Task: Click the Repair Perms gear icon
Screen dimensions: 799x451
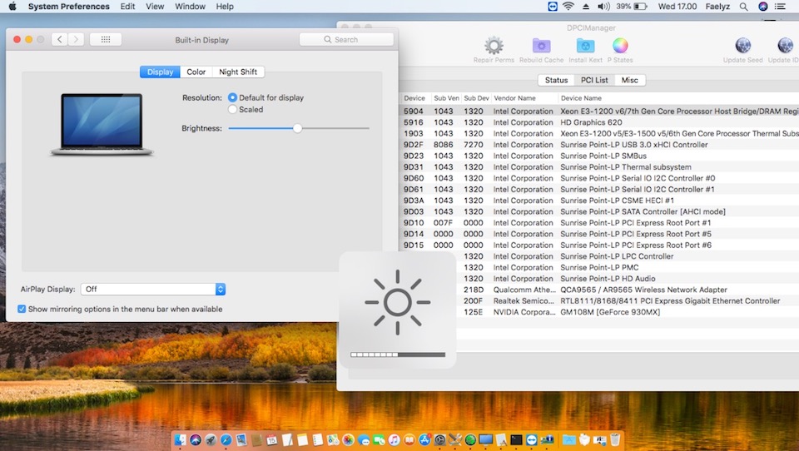Action: pos(494,46)
